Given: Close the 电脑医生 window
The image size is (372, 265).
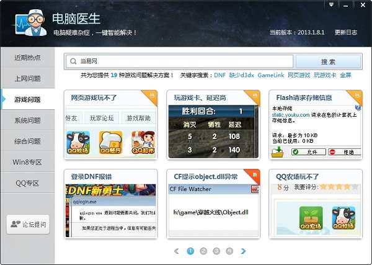Looking at the screenshot, I should [x=363, y=5].
